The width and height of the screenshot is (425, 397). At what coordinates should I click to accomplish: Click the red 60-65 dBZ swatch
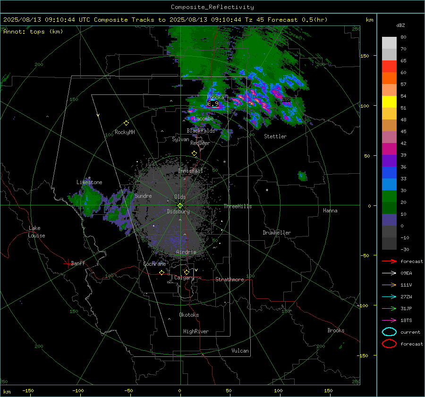coord(389,67)
